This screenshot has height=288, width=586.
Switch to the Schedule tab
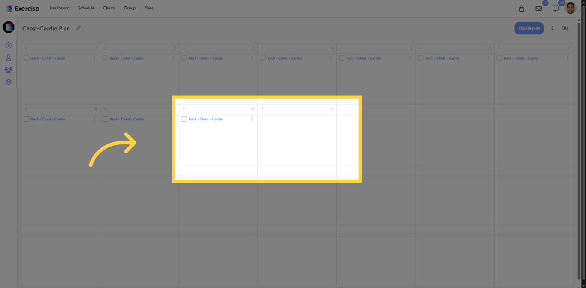pos(86,8)
